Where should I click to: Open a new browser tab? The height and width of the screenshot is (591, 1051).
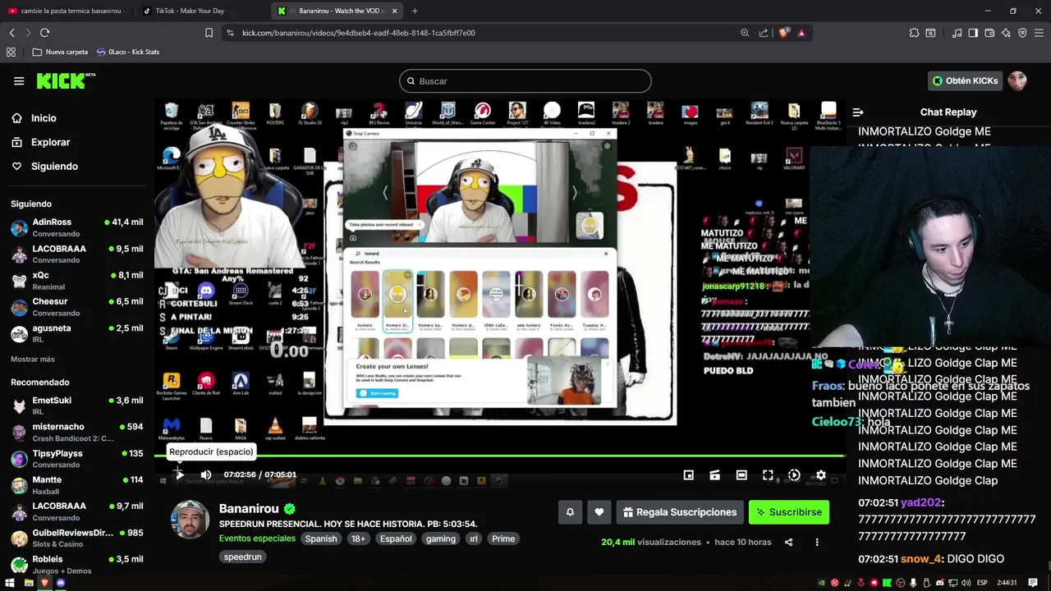(415, 11)
